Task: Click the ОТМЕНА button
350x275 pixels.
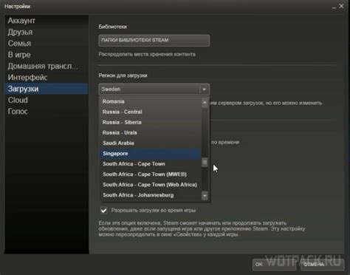Action: [322, 265]
